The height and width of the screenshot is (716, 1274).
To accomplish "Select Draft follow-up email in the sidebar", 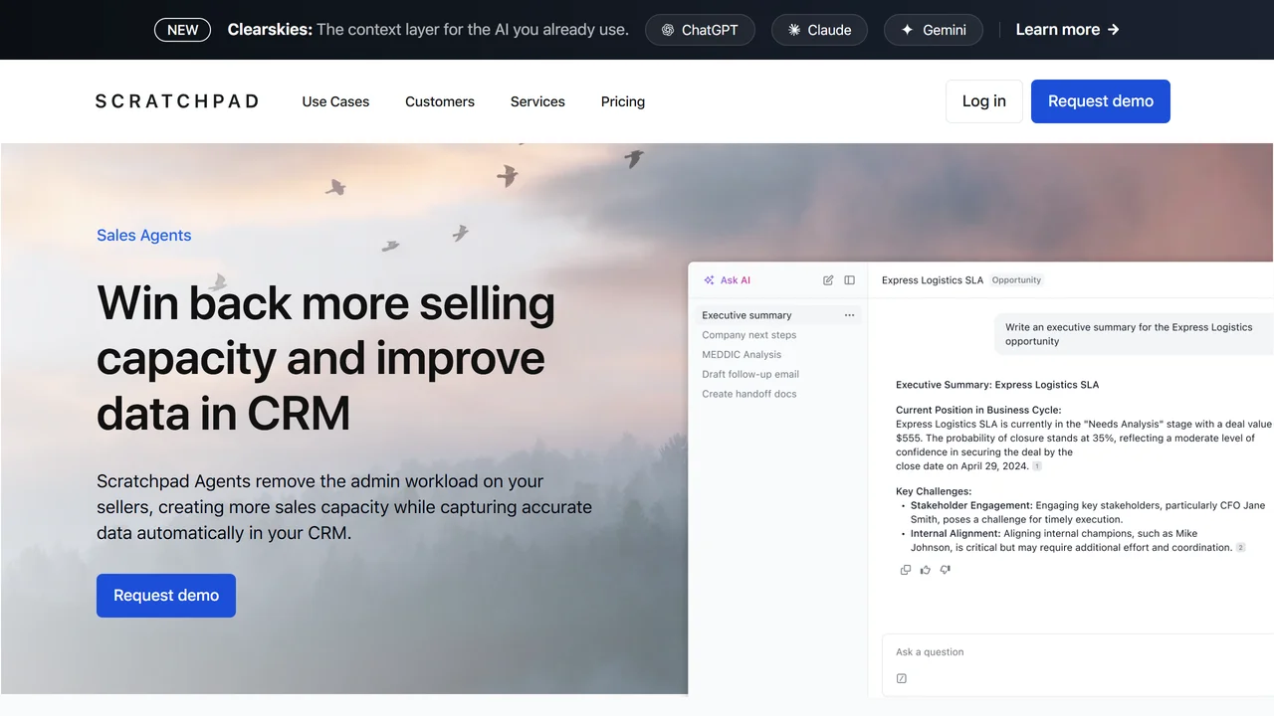I will tap(750, 374).
